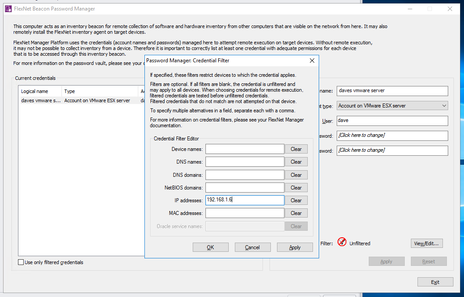This screenshot has height=297, width=464.
Task: Clear the Device names filter
Action: (296, 149)
